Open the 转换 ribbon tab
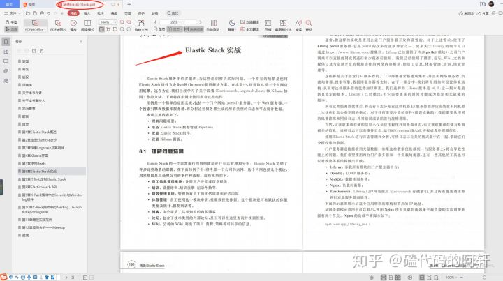Viewport: 503px width, 281px height. pyautogui.click(x=154, y=13)
